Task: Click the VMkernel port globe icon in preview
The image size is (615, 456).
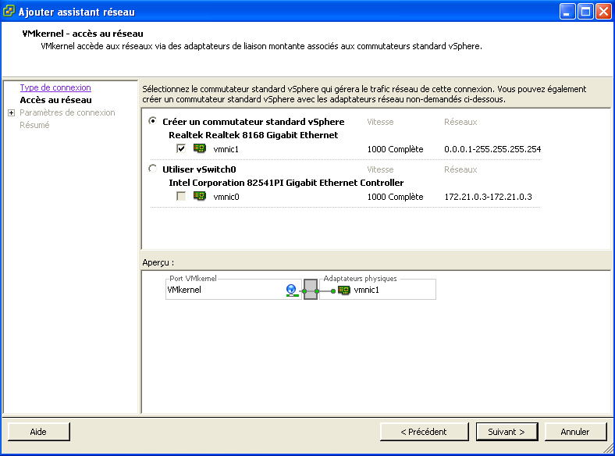Action: [291, 290]
